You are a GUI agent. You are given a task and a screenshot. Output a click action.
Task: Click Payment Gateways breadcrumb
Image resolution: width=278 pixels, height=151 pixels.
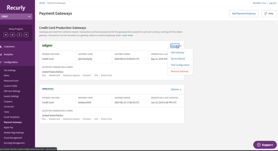pos(56,3)
